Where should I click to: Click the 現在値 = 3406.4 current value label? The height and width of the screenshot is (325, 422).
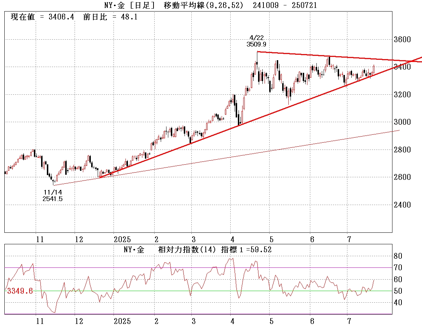(x=42, y=17)
